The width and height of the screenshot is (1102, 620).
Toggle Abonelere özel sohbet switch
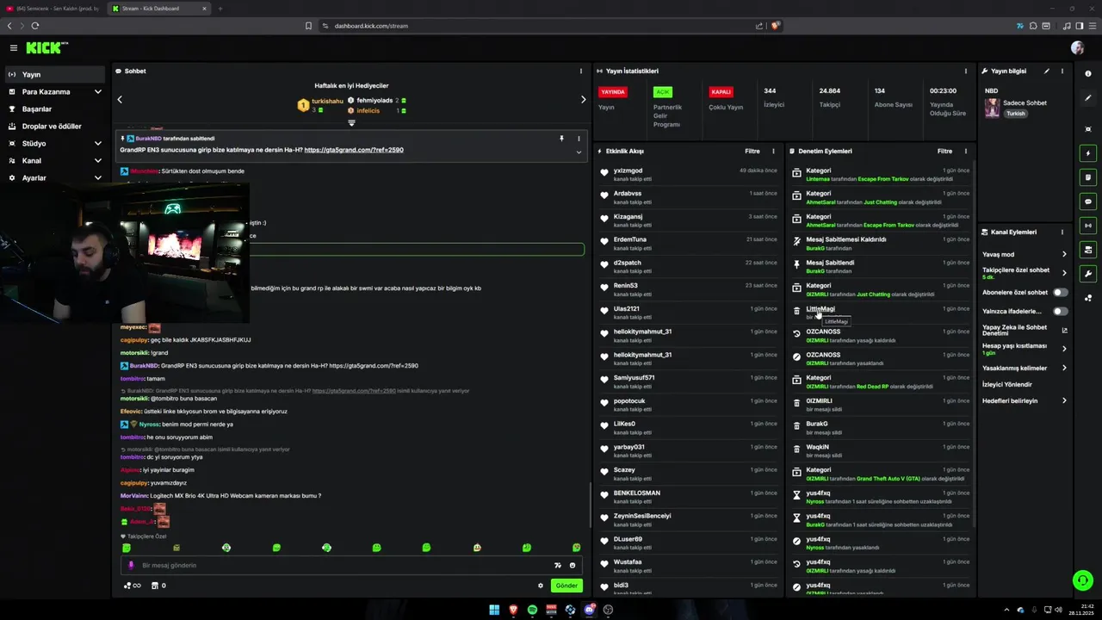[1060, 292]
